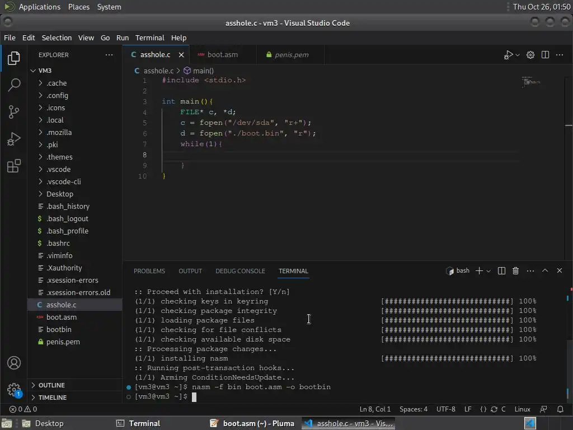Open the notifications bell in status bar
573x430 pixels.
[x=560, y=409]
